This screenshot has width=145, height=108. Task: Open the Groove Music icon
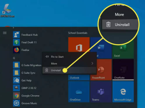pyautogui.click(x=16, y=103)
